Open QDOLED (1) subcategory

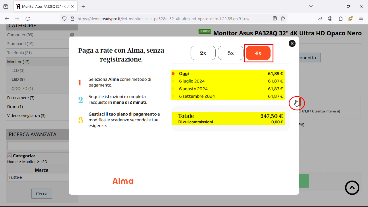pos(22,89)
